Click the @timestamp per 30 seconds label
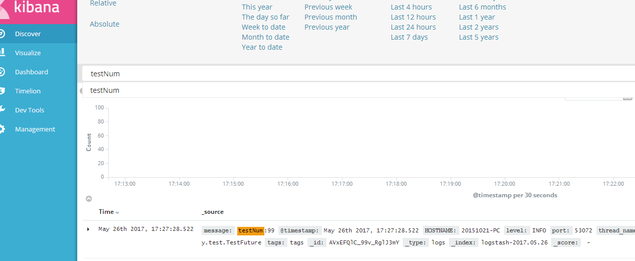The width and height of the screenshot is (635, 261). pyautogui.click(x=515, y=195)
